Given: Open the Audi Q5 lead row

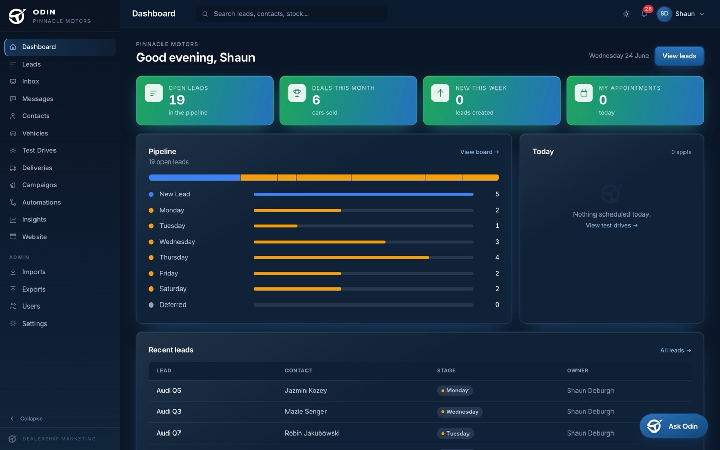Looking at the screenshot, I should click(420, 390).
